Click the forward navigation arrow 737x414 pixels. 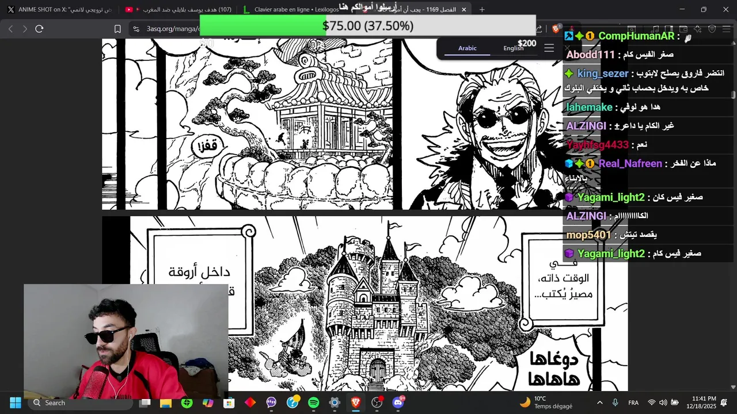(25, 29)
